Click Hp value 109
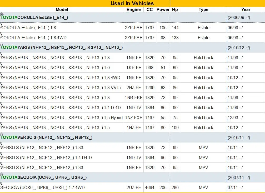Image resolution: width=265 pixels, height=193 pixels. pos(175,128)
